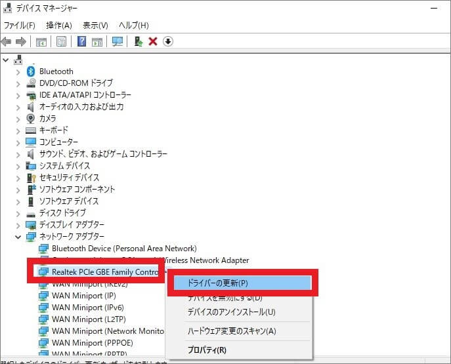Expand the IDE ATA/ATAPI コントローラー category
The height and width of the screenshot is (364, 451).
click(18, 96)
